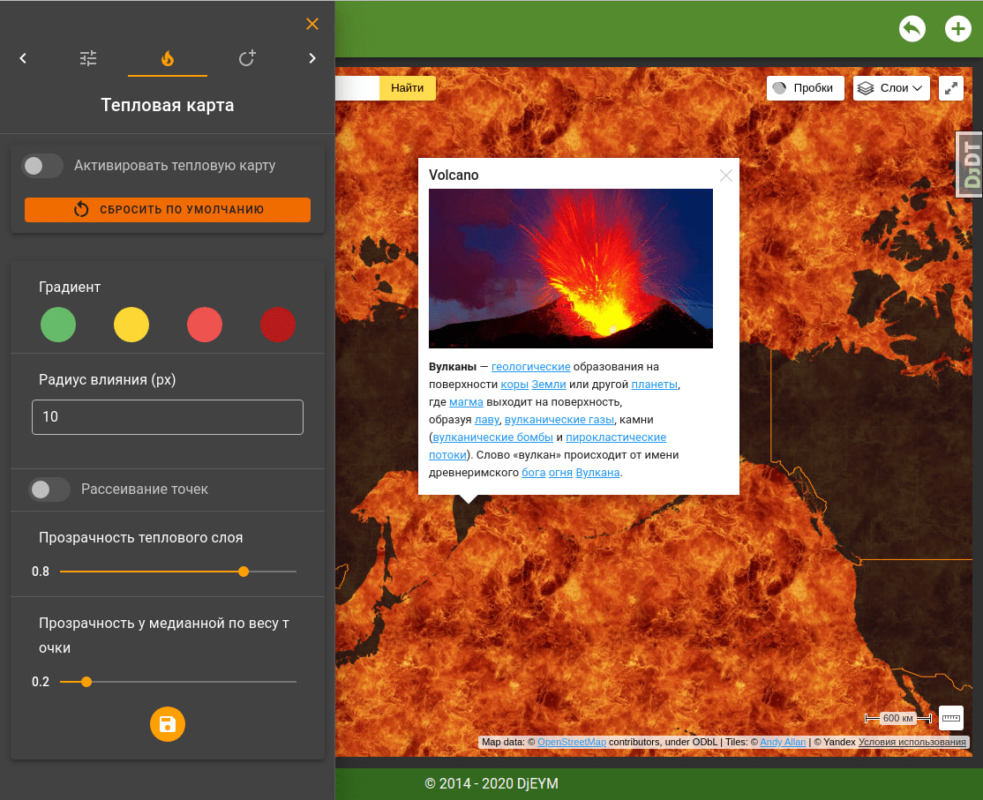983x800 pixels.
Task: Click the right chevron in the settings panel
Action: pos(311,57)
